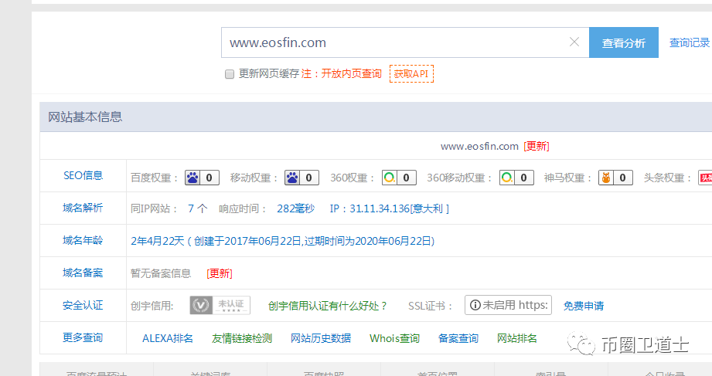Click the 360移动权重 value 0

(523, 178)
